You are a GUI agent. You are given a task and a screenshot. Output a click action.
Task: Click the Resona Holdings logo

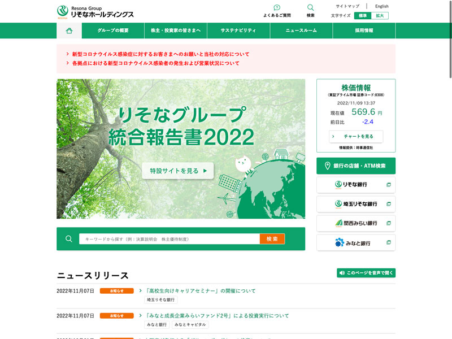pyautogui.click(x=95, y=11)
